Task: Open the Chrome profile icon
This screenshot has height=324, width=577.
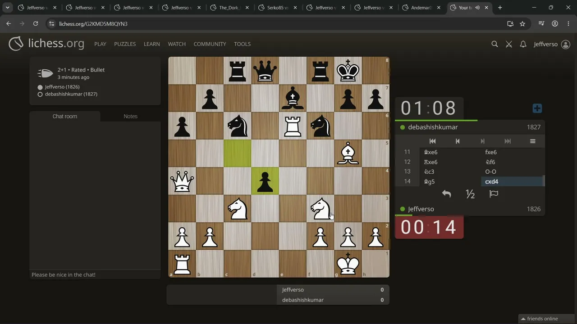Action: pos(555,24)
